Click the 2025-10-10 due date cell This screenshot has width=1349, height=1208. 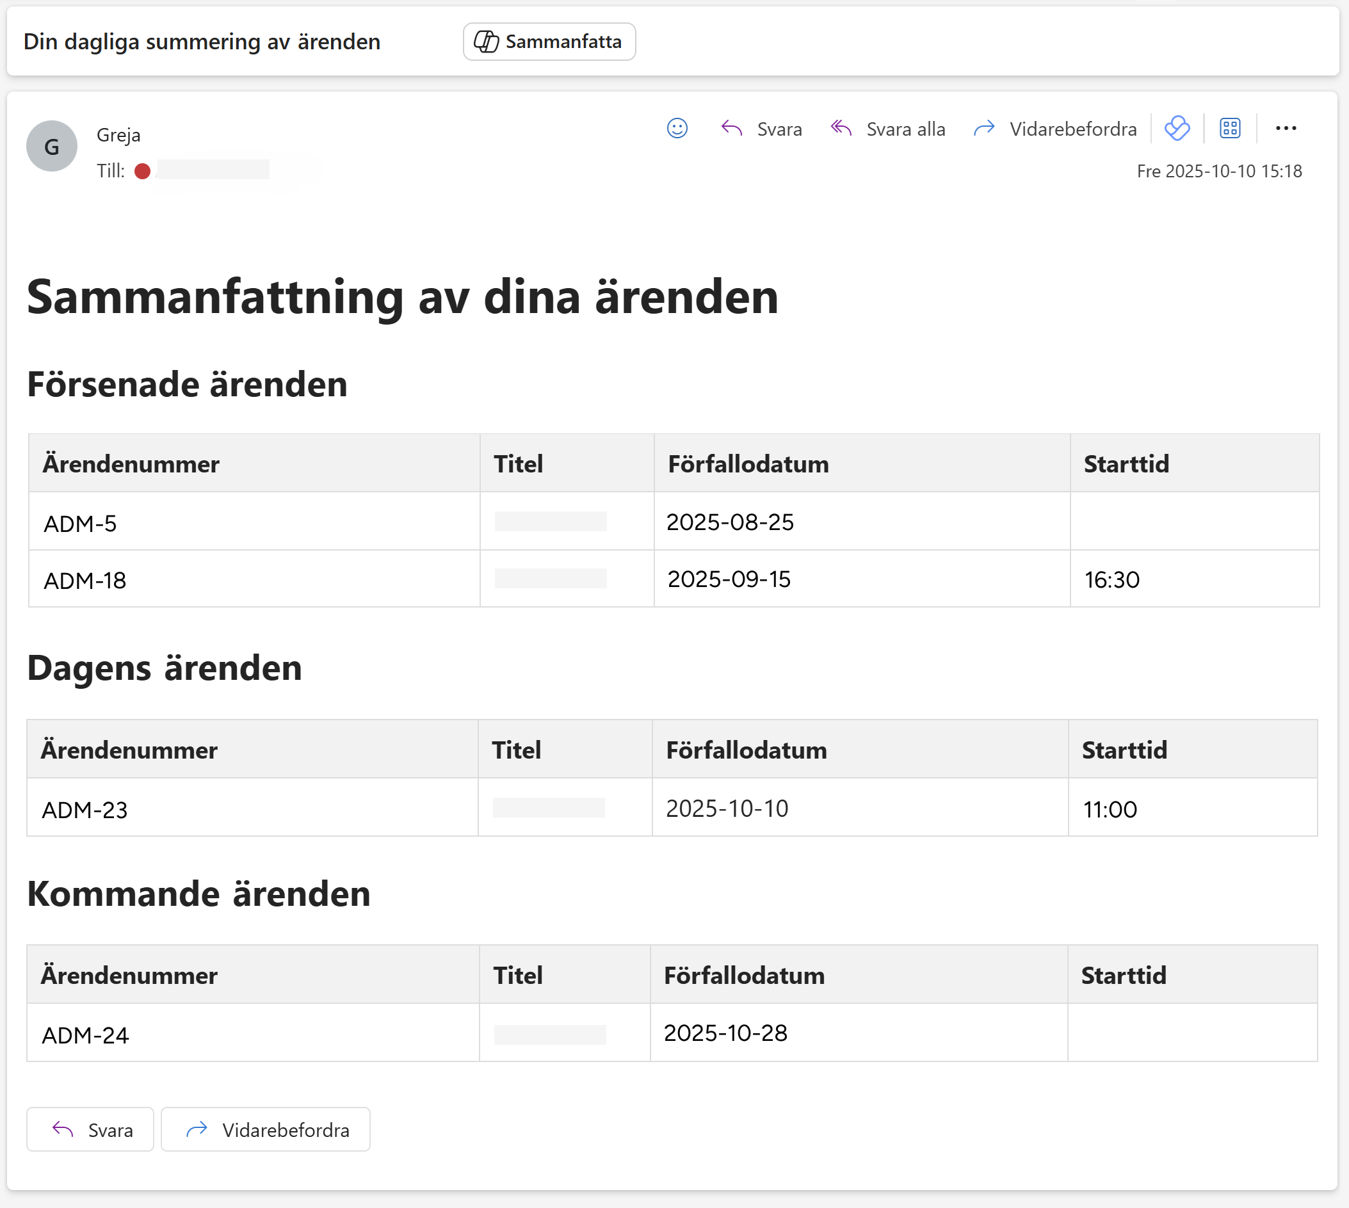coord(727,809)
